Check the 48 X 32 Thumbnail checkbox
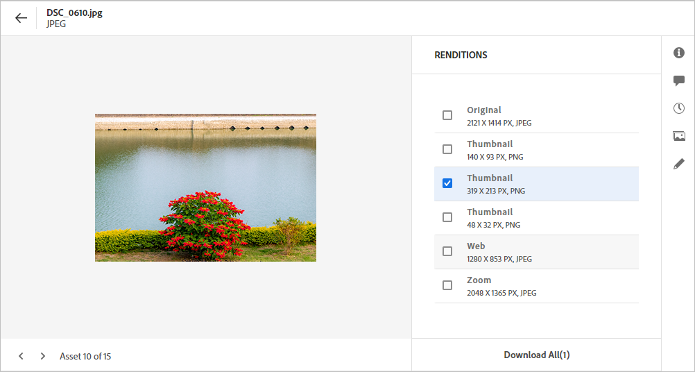 (447, 217)
